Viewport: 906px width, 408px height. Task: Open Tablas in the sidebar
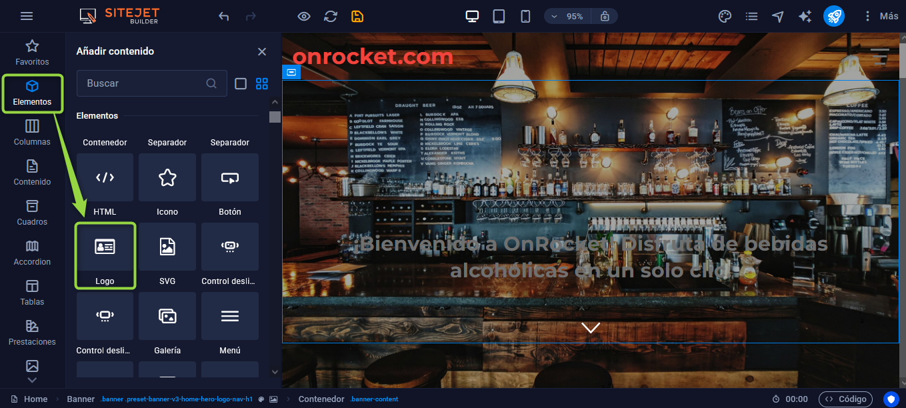coord(32,293)
